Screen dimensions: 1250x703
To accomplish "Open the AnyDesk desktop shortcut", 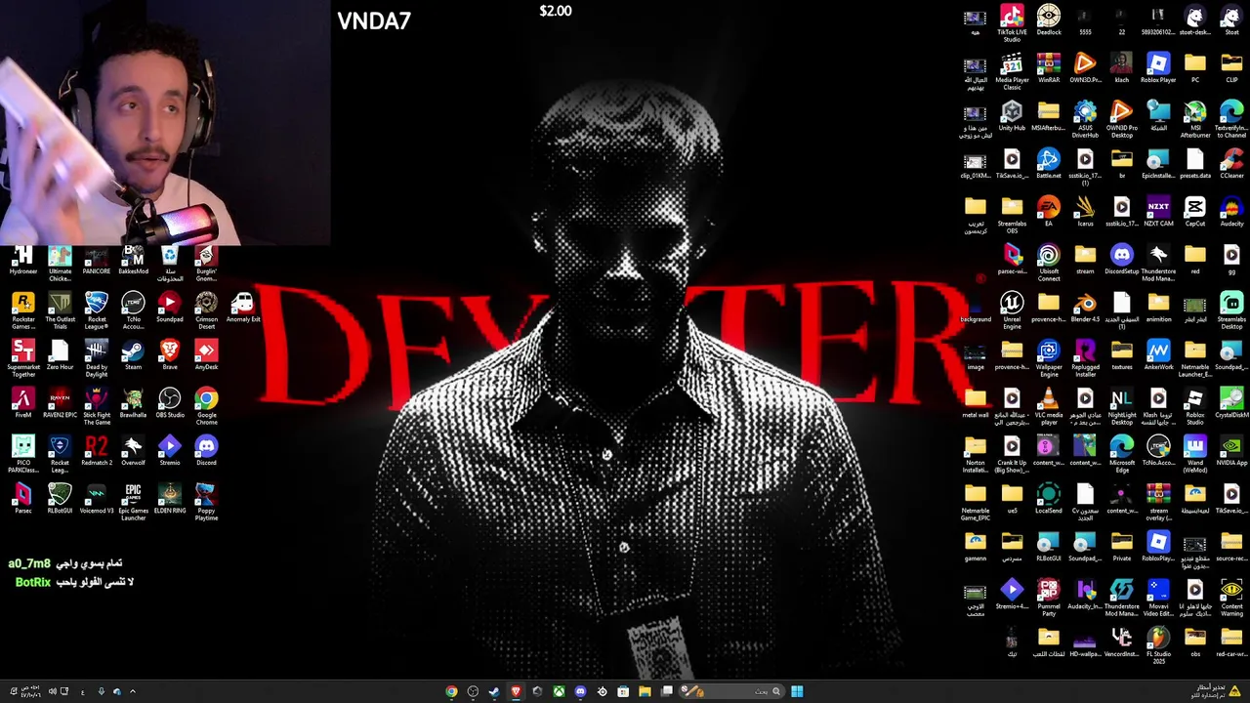I will [206, 355].
